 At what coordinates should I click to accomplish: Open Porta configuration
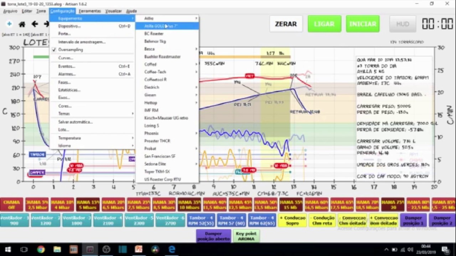93,34
